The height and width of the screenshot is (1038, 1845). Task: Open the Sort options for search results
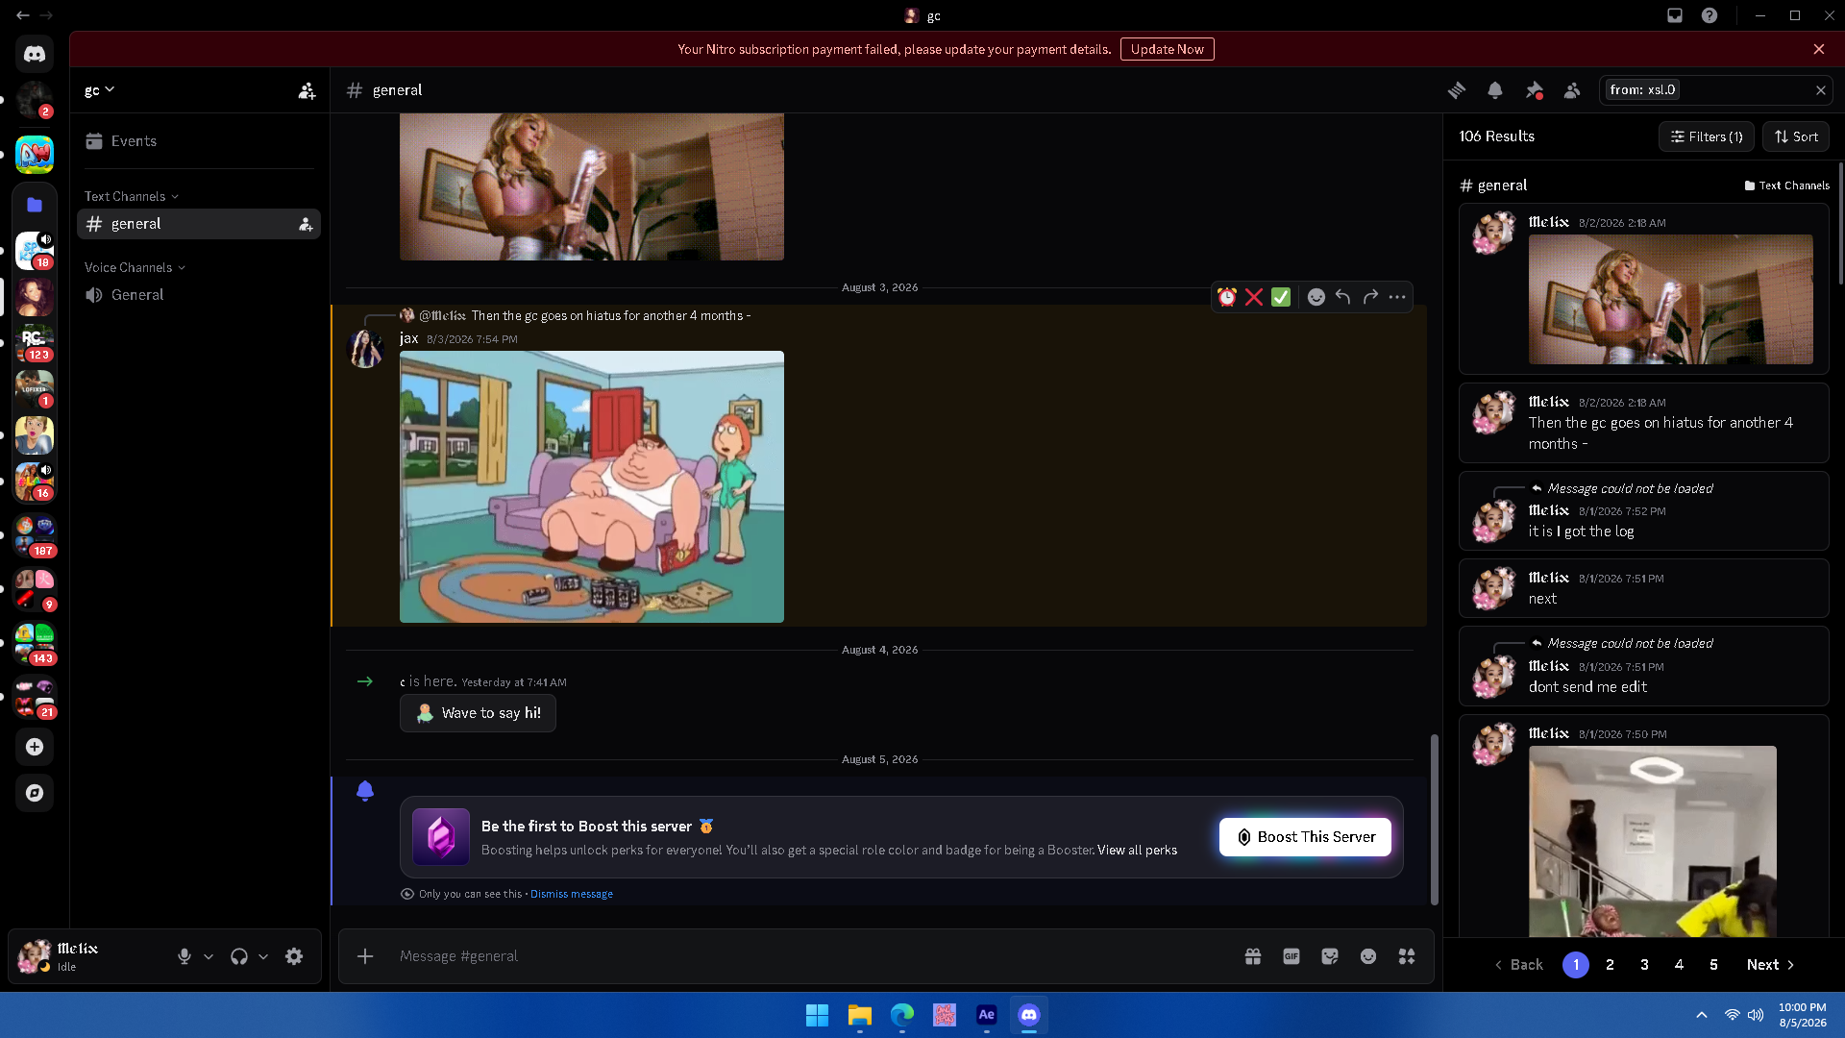point(1796,136)
